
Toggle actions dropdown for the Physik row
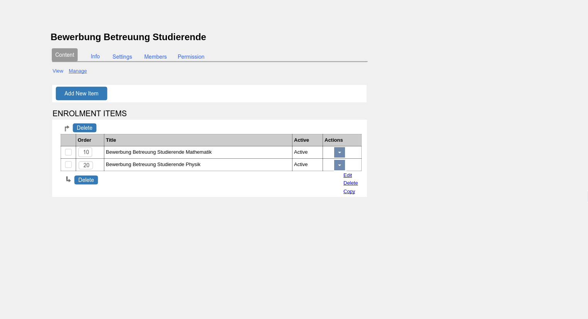(x=339, y=165)
